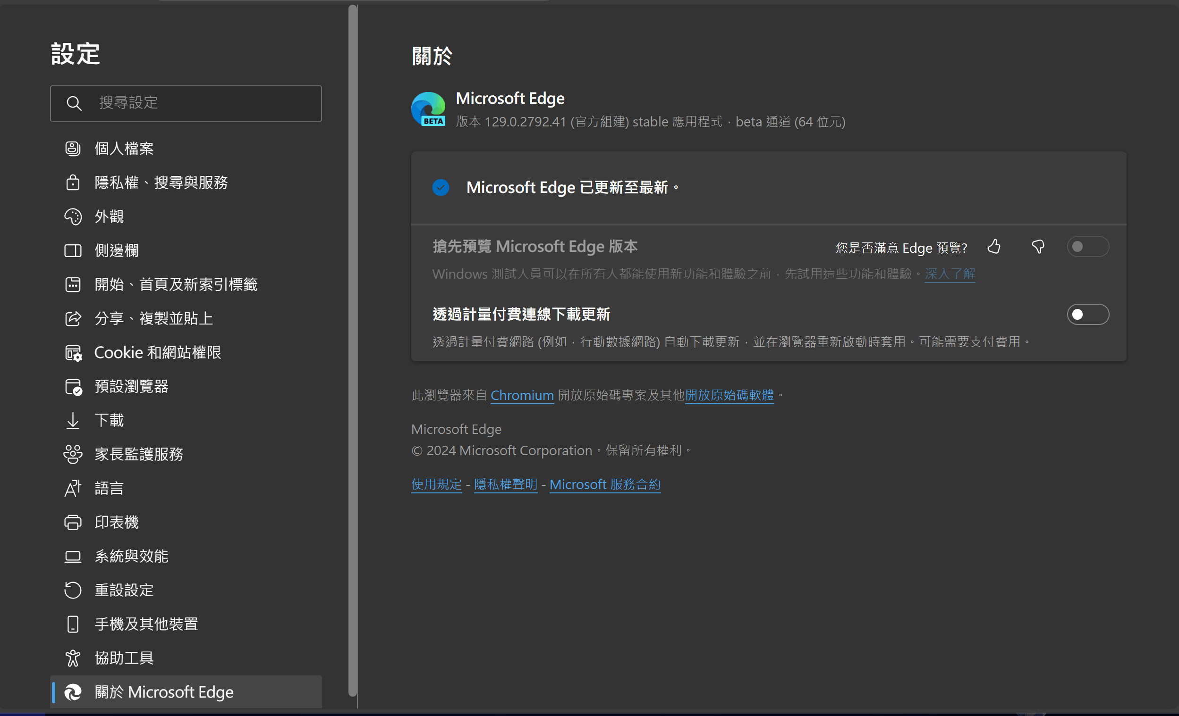Click 深入了解 link

(950, 274)
